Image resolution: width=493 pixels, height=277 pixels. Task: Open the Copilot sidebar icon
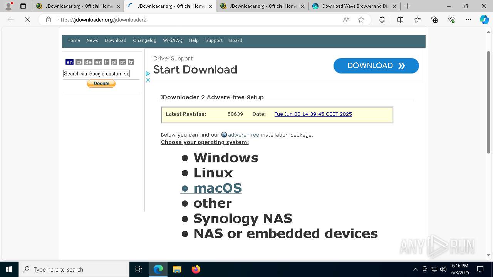click(484, 20)
